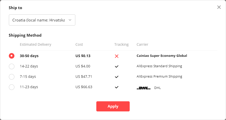Click AliExpress Premium Shipping carrier text

pos(159,77)
